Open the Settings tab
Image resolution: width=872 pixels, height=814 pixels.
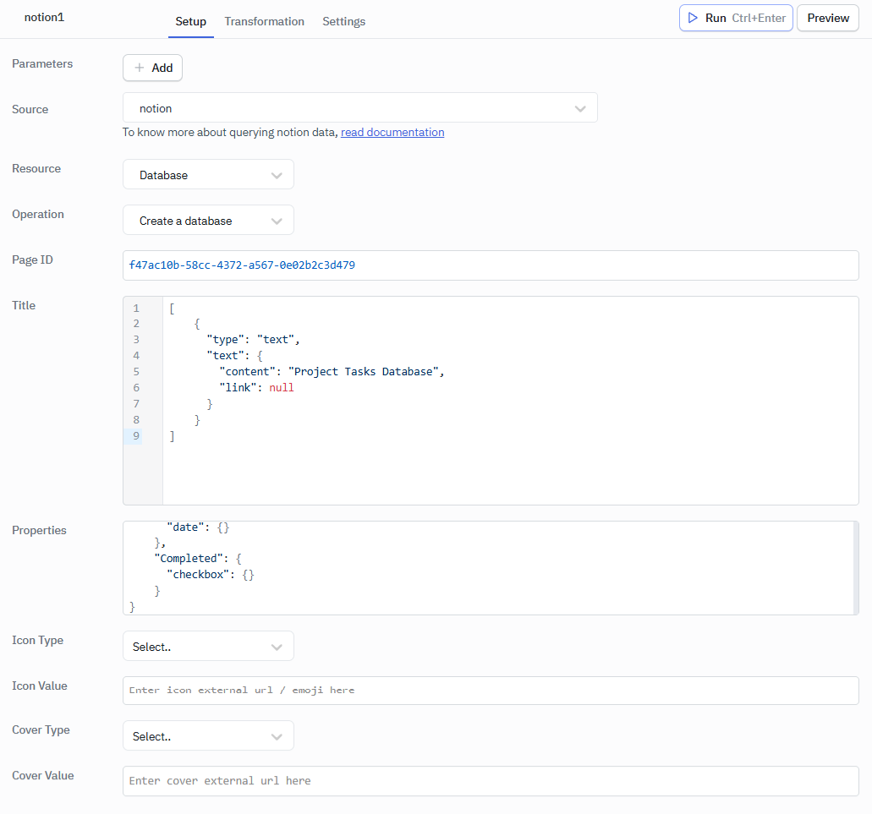343,21
